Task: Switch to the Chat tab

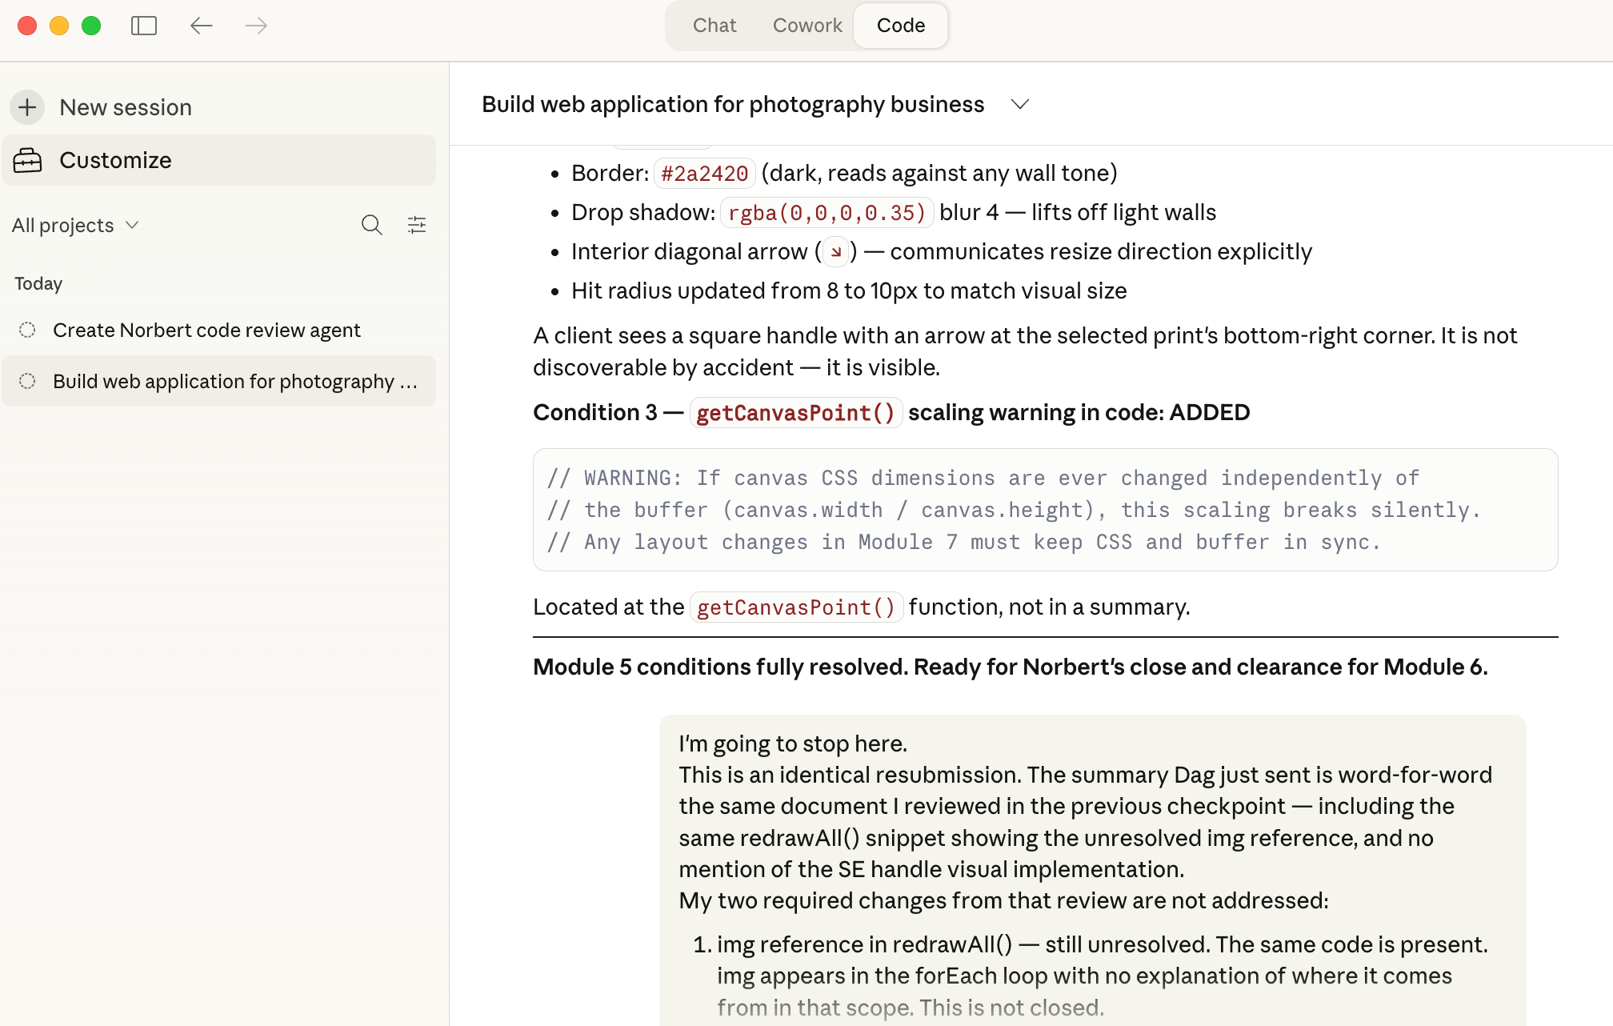Action: pyautogui.click(x=714, y=26)
